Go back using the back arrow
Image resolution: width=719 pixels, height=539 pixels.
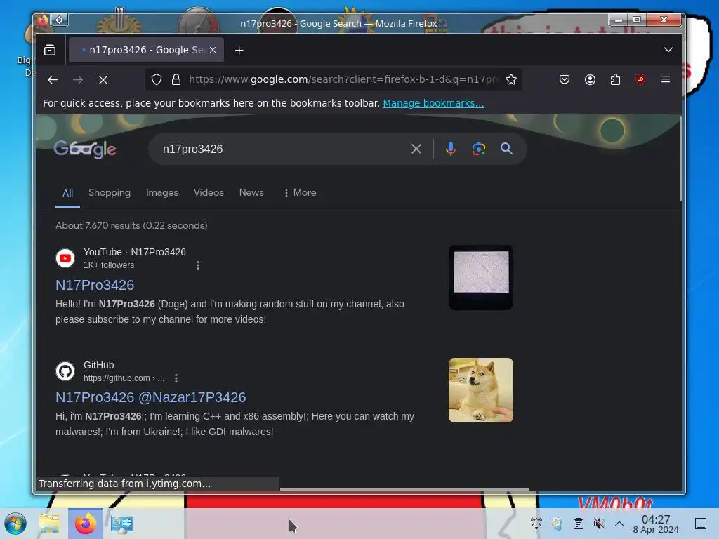pos(52,80)
